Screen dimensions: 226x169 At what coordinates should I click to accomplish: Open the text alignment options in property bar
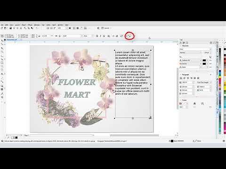point(109,36)
